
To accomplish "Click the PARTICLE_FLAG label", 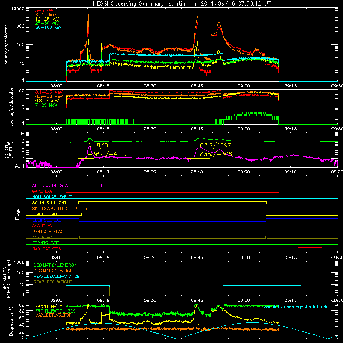I will (48, 231).
